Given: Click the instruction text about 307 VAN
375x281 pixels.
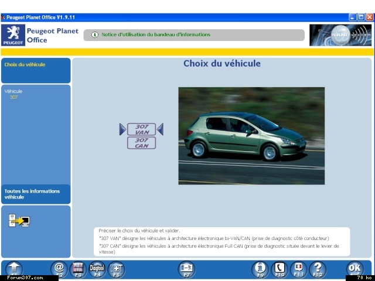Looking at the screenshot, I should coord(214,238).
